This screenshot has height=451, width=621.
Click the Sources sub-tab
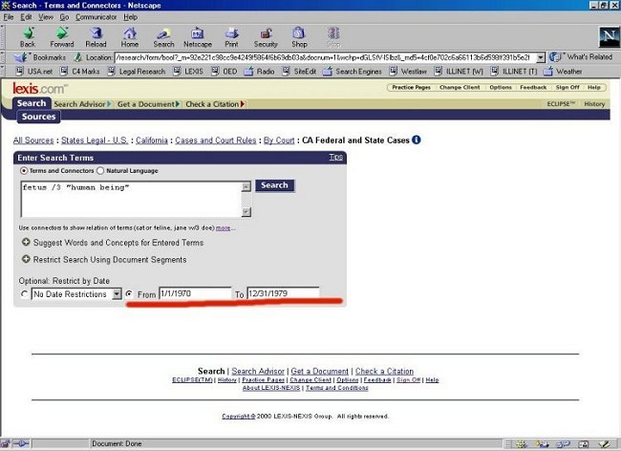tap(38, 117)
